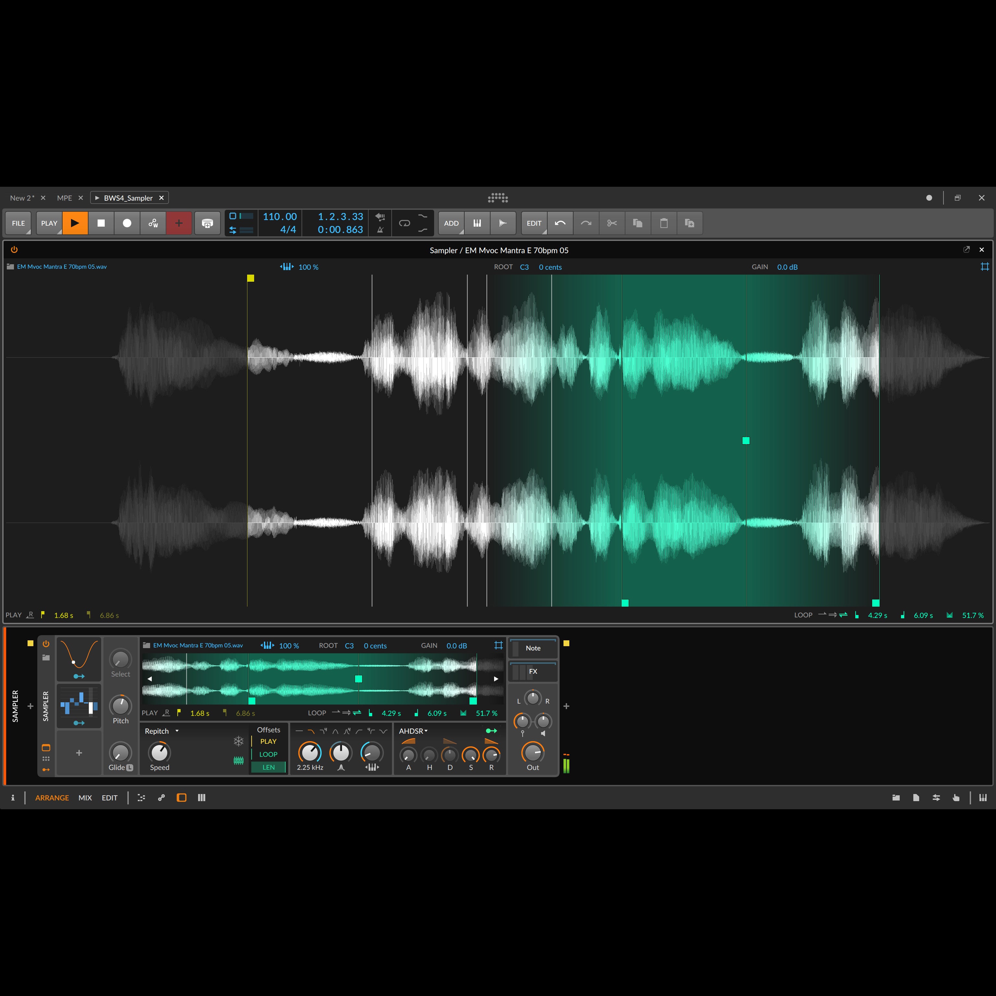This screenshot has width=996, height=996.
Task: Start playback with the orange play button
Action: click(x=75, y=223)
